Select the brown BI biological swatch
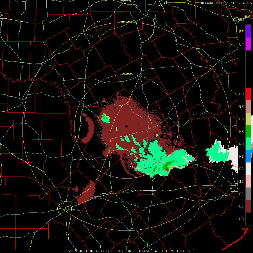 point(248,206)
